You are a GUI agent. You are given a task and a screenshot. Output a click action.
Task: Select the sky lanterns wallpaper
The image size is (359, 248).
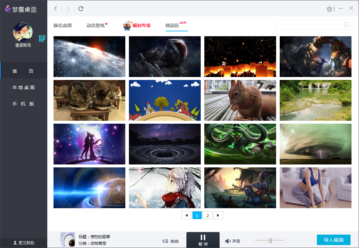tap(240, 56)
